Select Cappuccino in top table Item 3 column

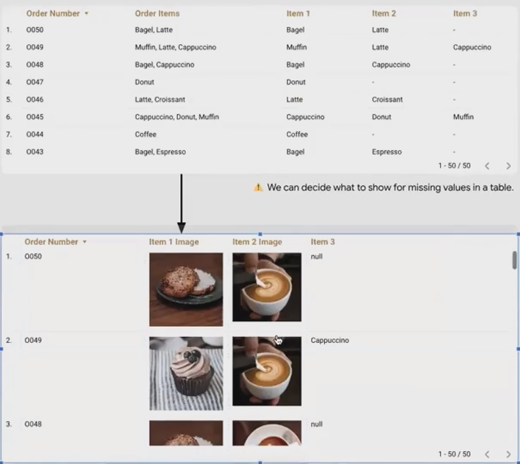[x=472, y=47]
